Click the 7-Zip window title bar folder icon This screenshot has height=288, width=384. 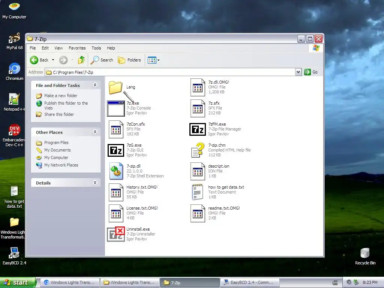click(30, 39)
